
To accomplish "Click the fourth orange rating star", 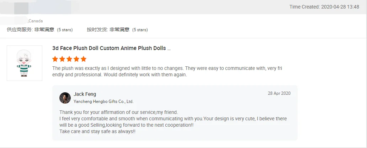I will (76, 59).
